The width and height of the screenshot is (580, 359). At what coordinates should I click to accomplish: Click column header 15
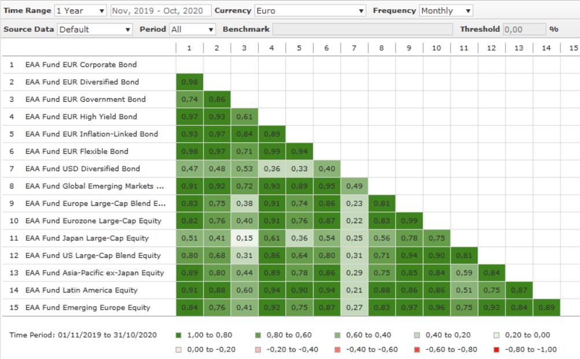573,48
